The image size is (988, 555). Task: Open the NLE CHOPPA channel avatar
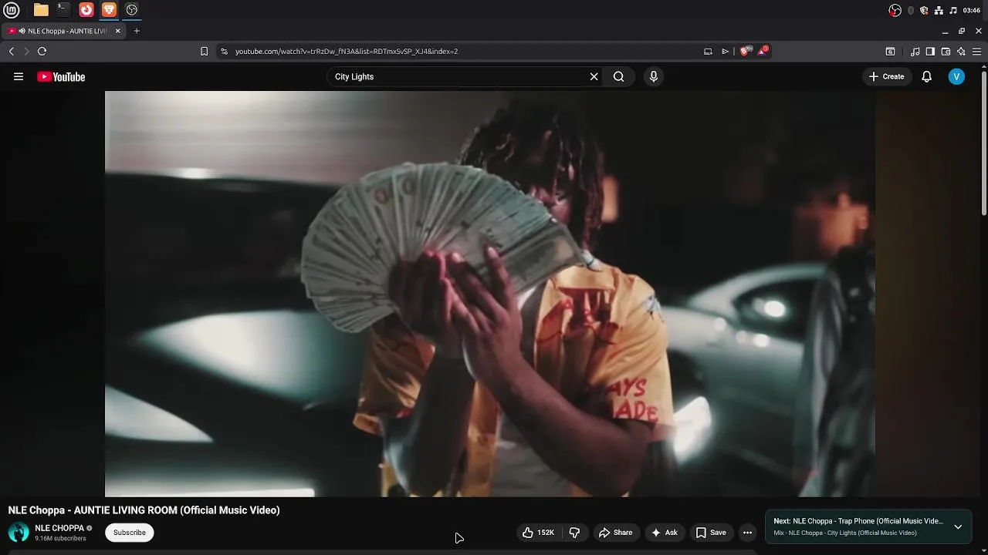click(x=19, y=532)
